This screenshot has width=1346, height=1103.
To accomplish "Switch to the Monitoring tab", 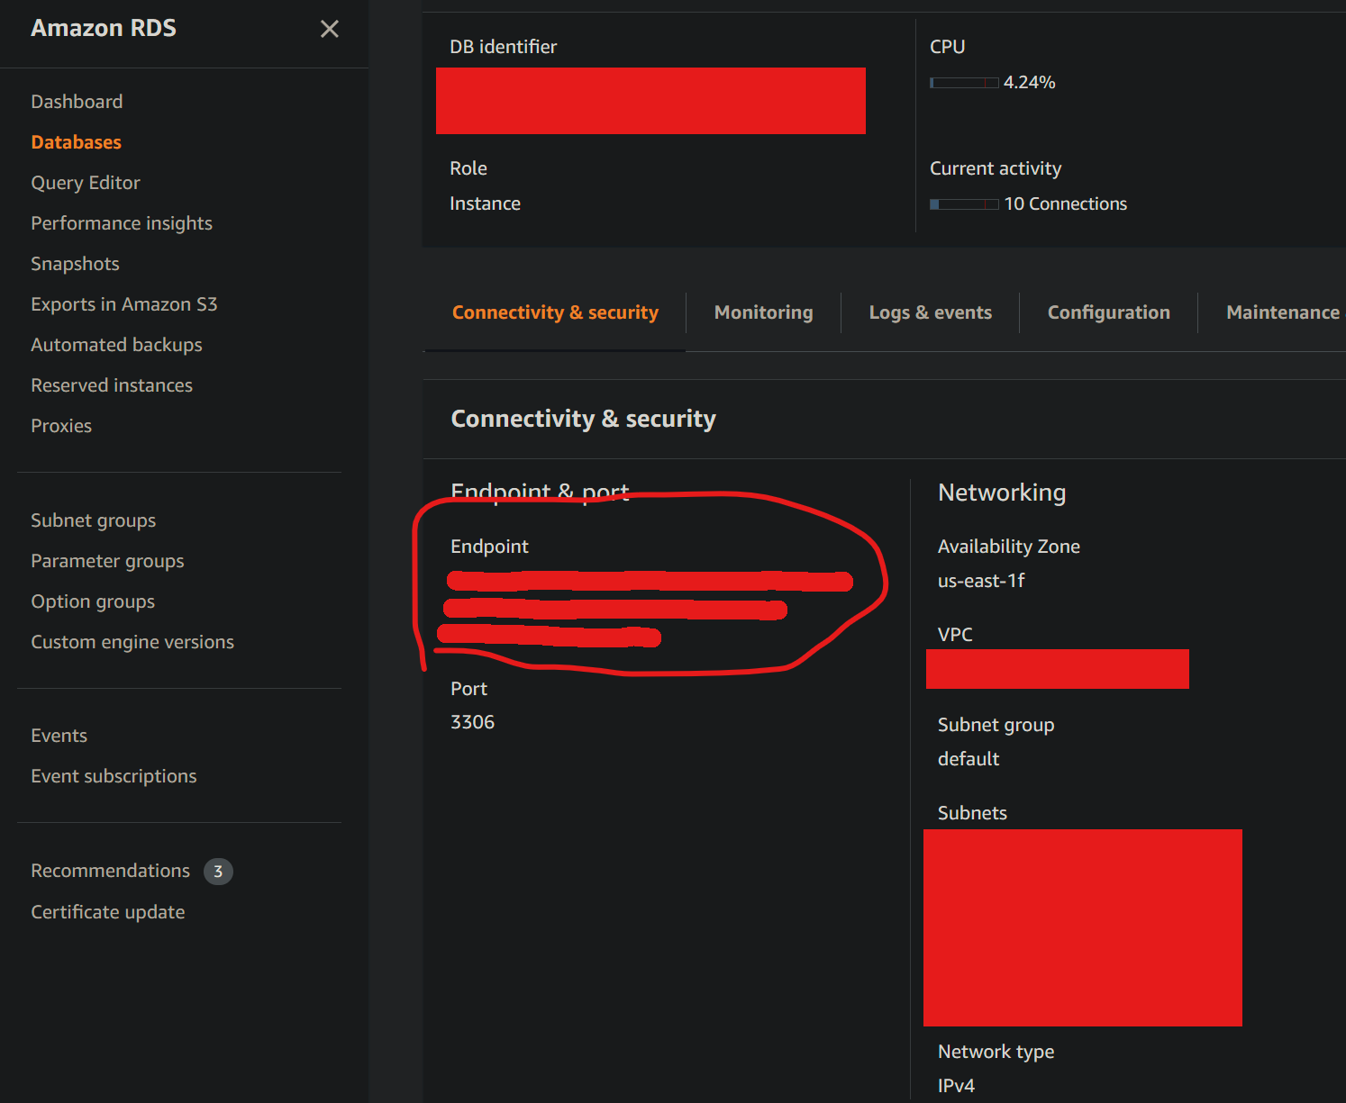I will (763, 312).
